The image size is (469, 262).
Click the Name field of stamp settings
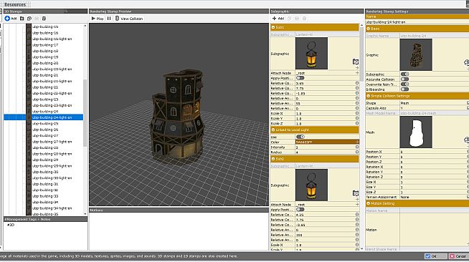(x=417, y=22)
